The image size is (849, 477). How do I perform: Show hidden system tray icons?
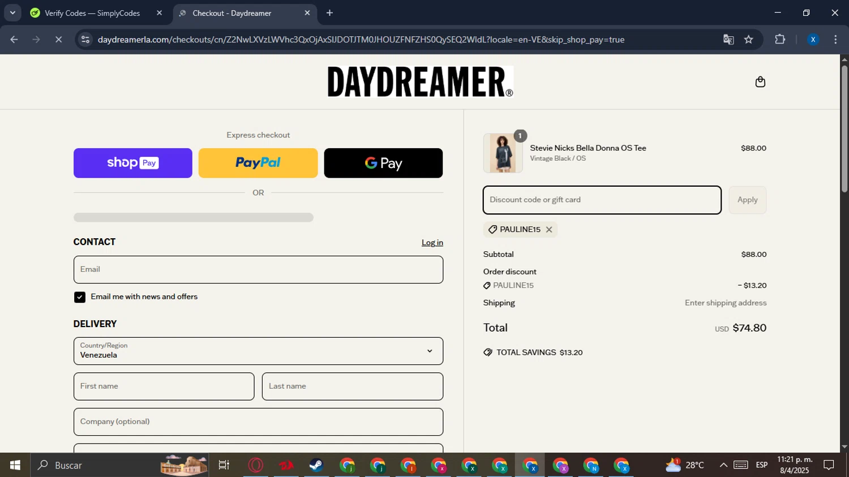click(723, 465)
